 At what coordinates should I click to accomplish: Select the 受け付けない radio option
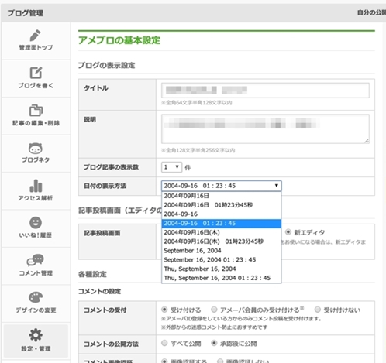tap(318, 310)
